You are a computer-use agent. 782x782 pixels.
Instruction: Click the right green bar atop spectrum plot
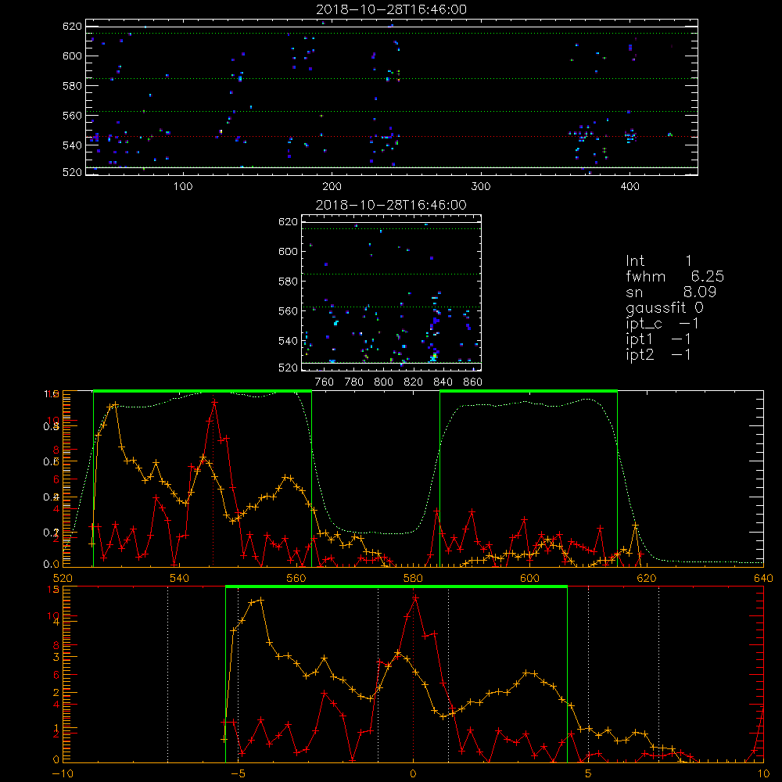(x=529, y=392)
